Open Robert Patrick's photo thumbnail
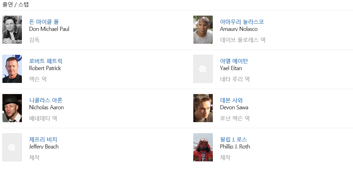This screenshot has width=353, height=178. pos(12,69)
